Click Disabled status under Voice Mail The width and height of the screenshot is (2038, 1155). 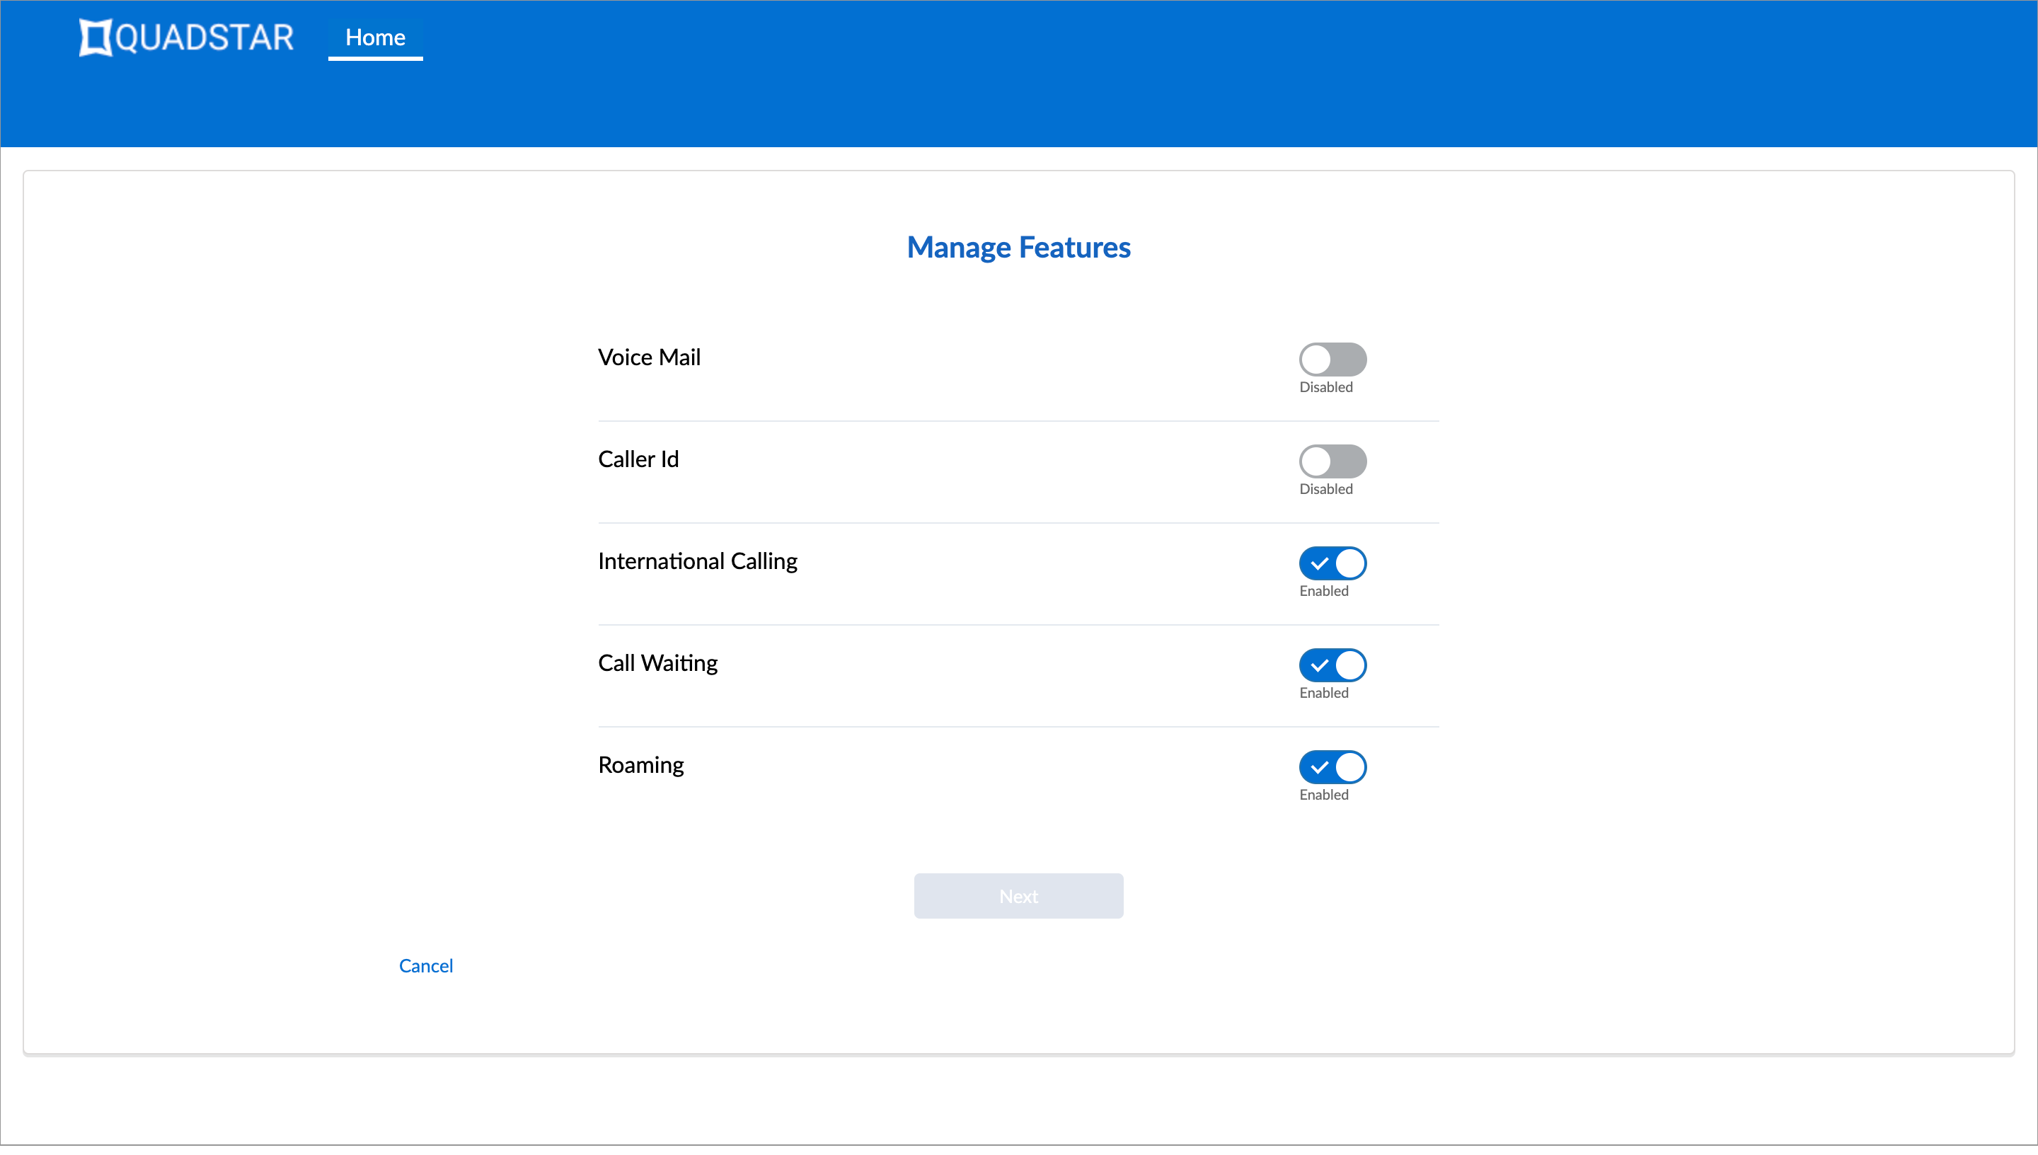(x=1326, y=387)
